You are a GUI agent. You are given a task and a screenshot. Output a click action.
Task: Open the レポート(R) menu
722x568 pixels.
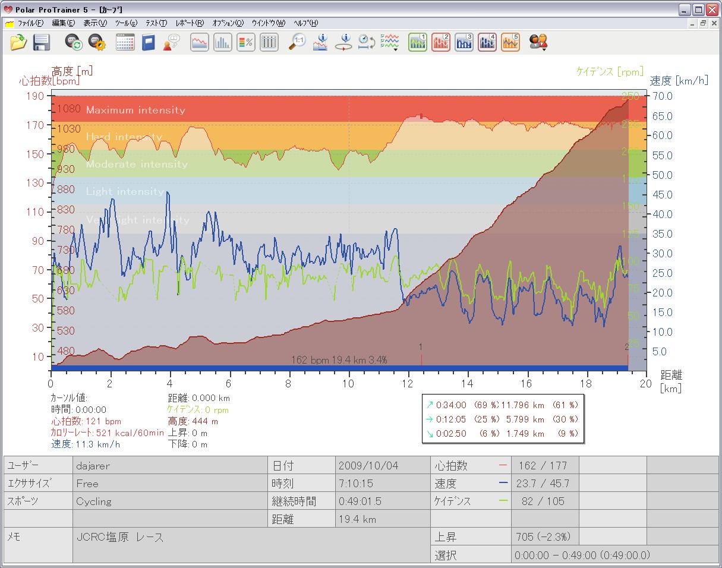(190, 23)
